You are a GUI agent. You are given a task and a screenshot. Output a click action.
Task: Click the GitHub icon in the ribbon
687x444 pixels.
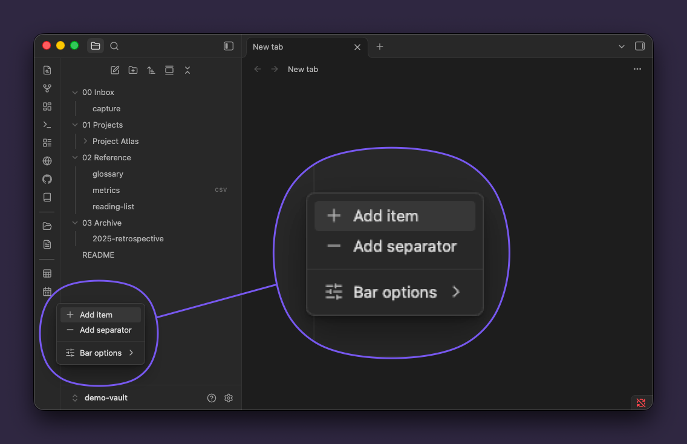pyautogui.click(x=47, y=179)
